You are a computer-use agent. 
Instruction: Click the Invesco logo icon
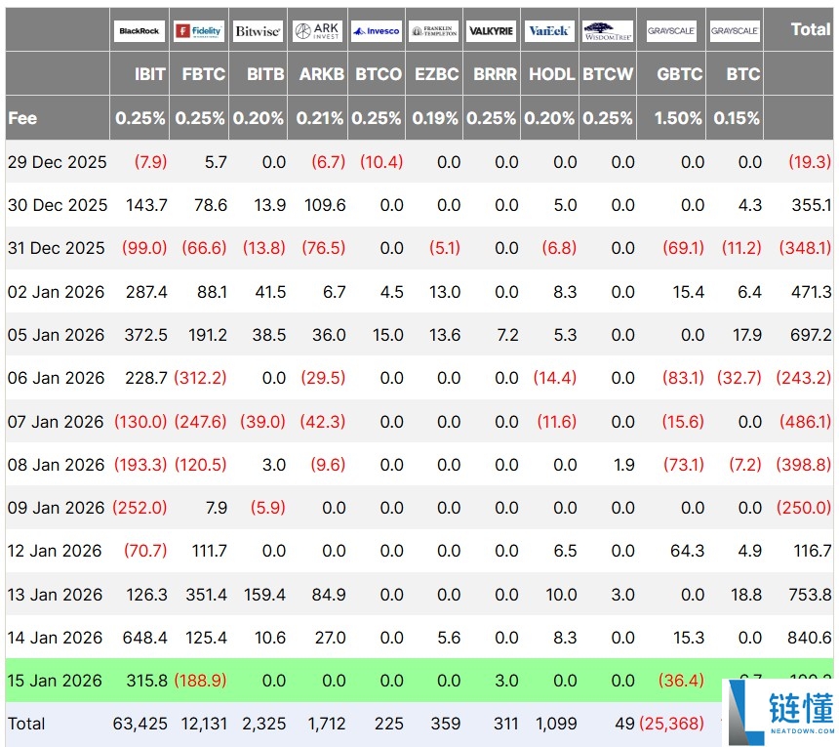pos(377,31)
